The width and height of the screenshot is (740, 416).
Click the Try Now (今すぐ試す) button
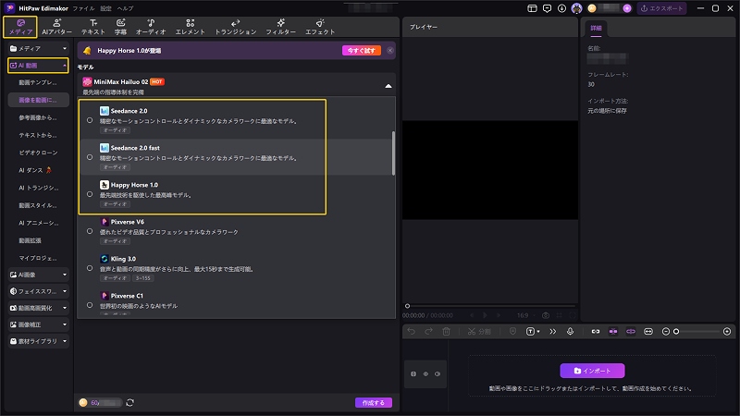[362, 51]
